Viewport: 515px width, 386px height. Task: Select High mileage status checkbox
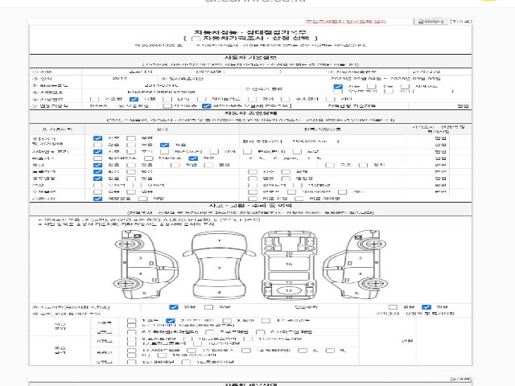tap(97, 145)
